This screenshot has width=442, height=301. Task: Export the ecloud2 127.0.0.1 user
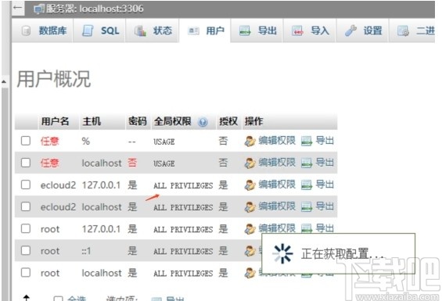[325, 185]
